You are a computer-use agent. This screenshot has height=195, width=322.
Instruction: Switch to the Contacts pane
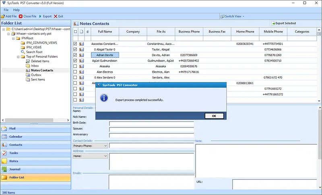point(35,145)
